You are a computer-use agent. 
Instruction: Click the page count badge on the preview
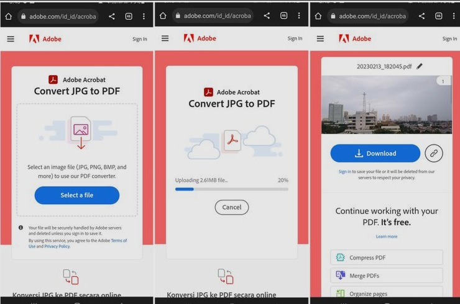[x=443, y=81]
